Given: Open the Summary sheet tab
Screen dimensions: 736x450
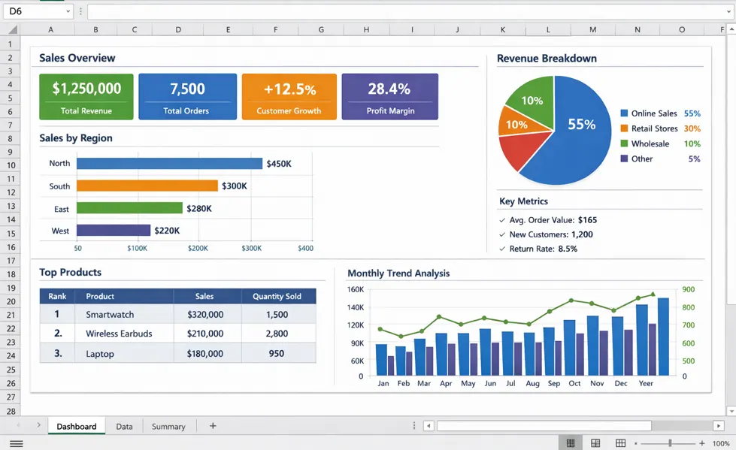Looking at the screenshot, I should 168,426.
